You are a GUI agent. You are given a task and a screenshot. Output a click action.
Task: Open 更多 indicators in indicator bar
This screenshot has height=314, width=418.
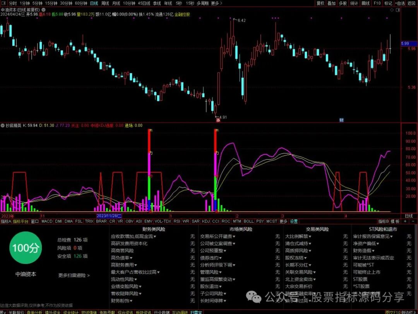(x=283, y=221)
